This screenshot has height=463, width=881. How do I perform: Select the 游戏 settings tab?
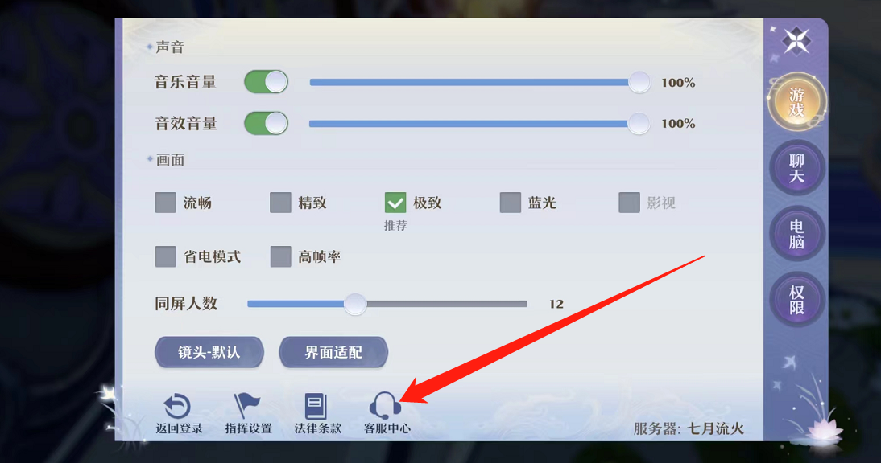click(x=796, y=102)
